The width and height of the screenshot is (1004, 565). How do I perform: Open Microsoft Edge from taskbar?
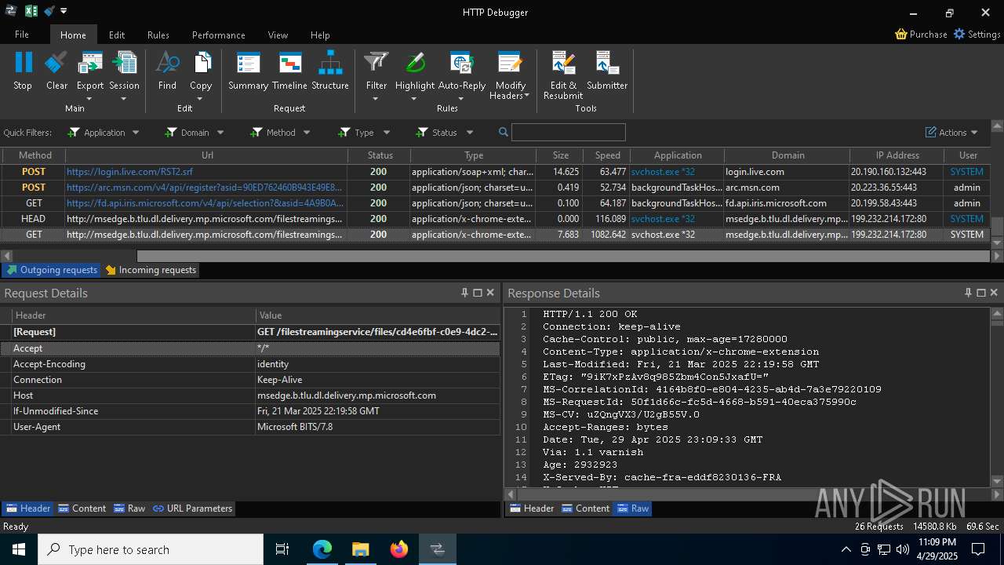pos(322,549)
